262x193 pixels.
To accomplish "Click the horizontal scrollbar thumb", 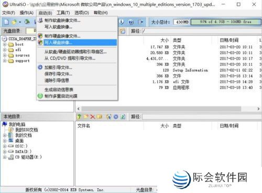I will click(x=161, y=109).
